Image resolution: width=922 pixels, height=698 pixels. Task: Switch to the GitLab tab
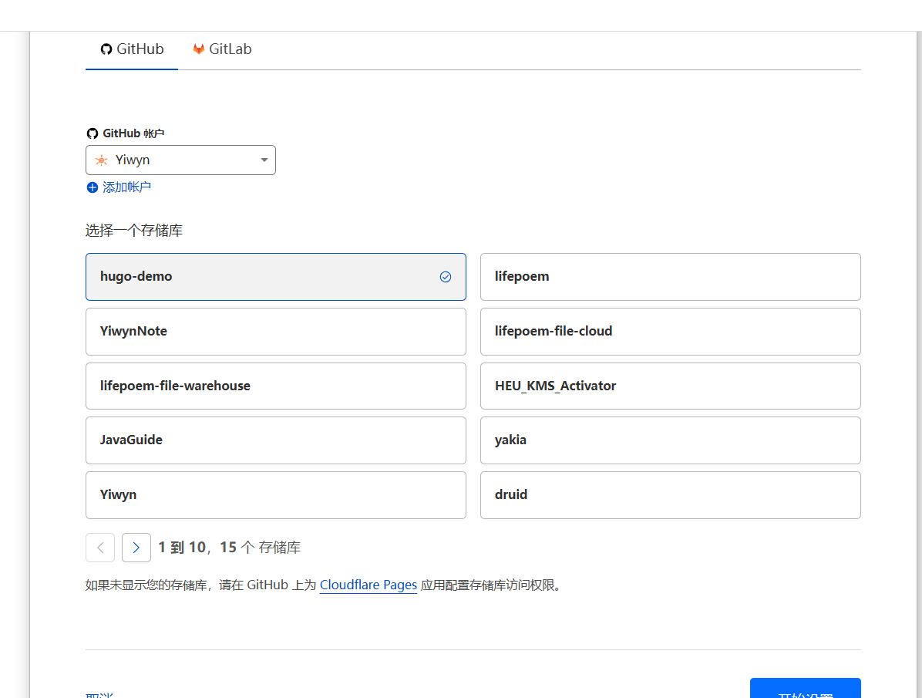pos(222,49)
